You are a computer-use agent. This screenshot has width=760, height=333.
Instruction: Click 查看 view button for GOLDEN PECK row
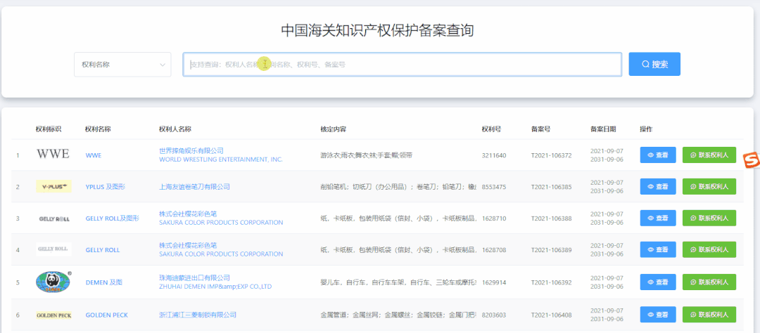(658, 315)
